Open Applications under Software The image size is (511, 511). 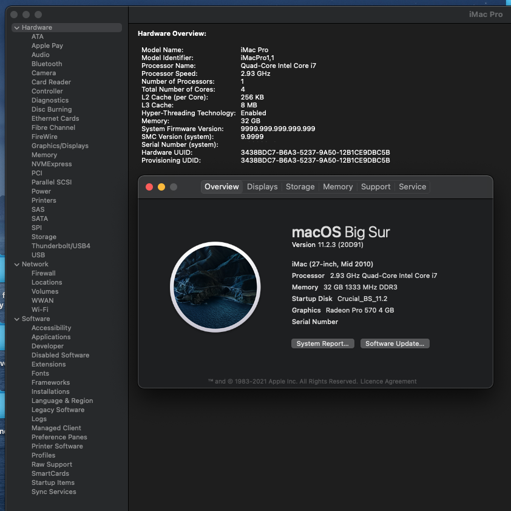click(51, 337)
